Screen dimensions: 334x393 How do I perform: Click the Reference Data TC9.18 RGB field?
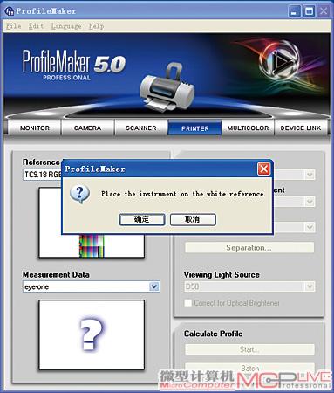coord(43,175)
